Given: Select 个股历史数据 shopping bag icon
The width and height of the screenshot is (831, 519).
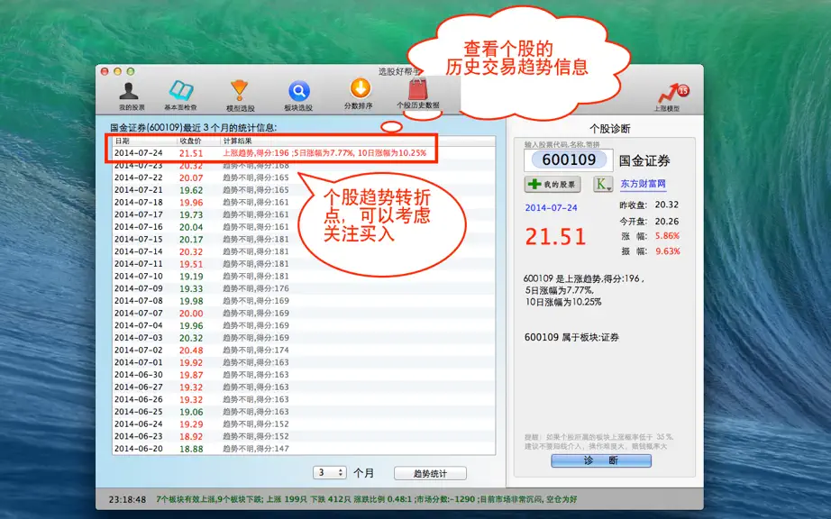Looking at the screenshot, I should tap(418, 94).
